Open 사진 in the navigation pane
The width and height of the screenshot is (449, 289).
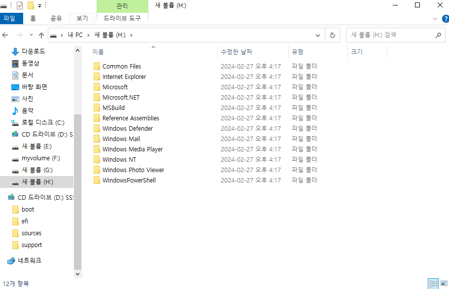coord(28,99)
